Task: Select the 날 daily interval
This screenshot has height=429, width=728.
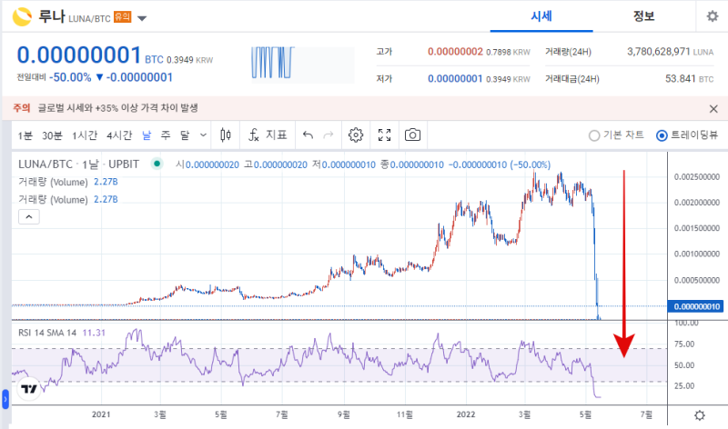Action: click(147, 135)
